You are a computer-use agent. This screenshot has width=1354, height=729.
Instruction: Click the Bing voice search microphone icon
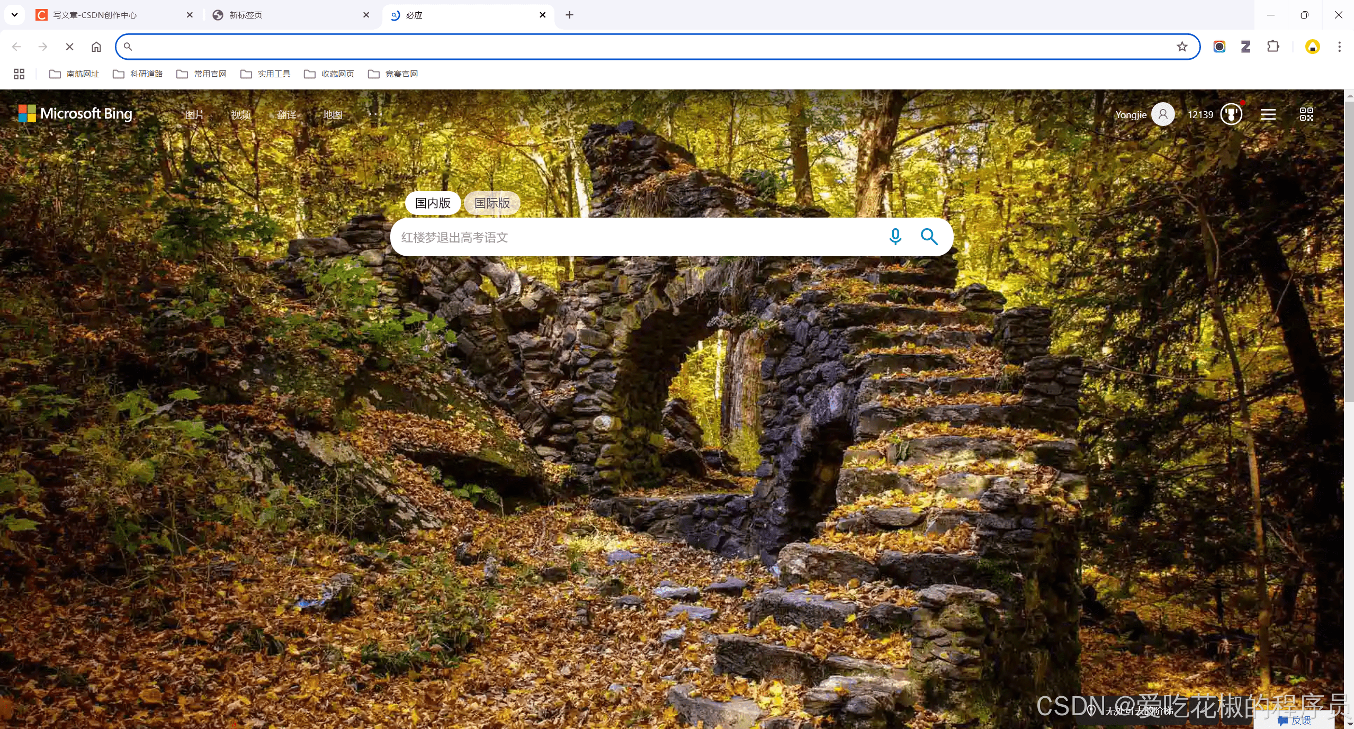(895, 237)
